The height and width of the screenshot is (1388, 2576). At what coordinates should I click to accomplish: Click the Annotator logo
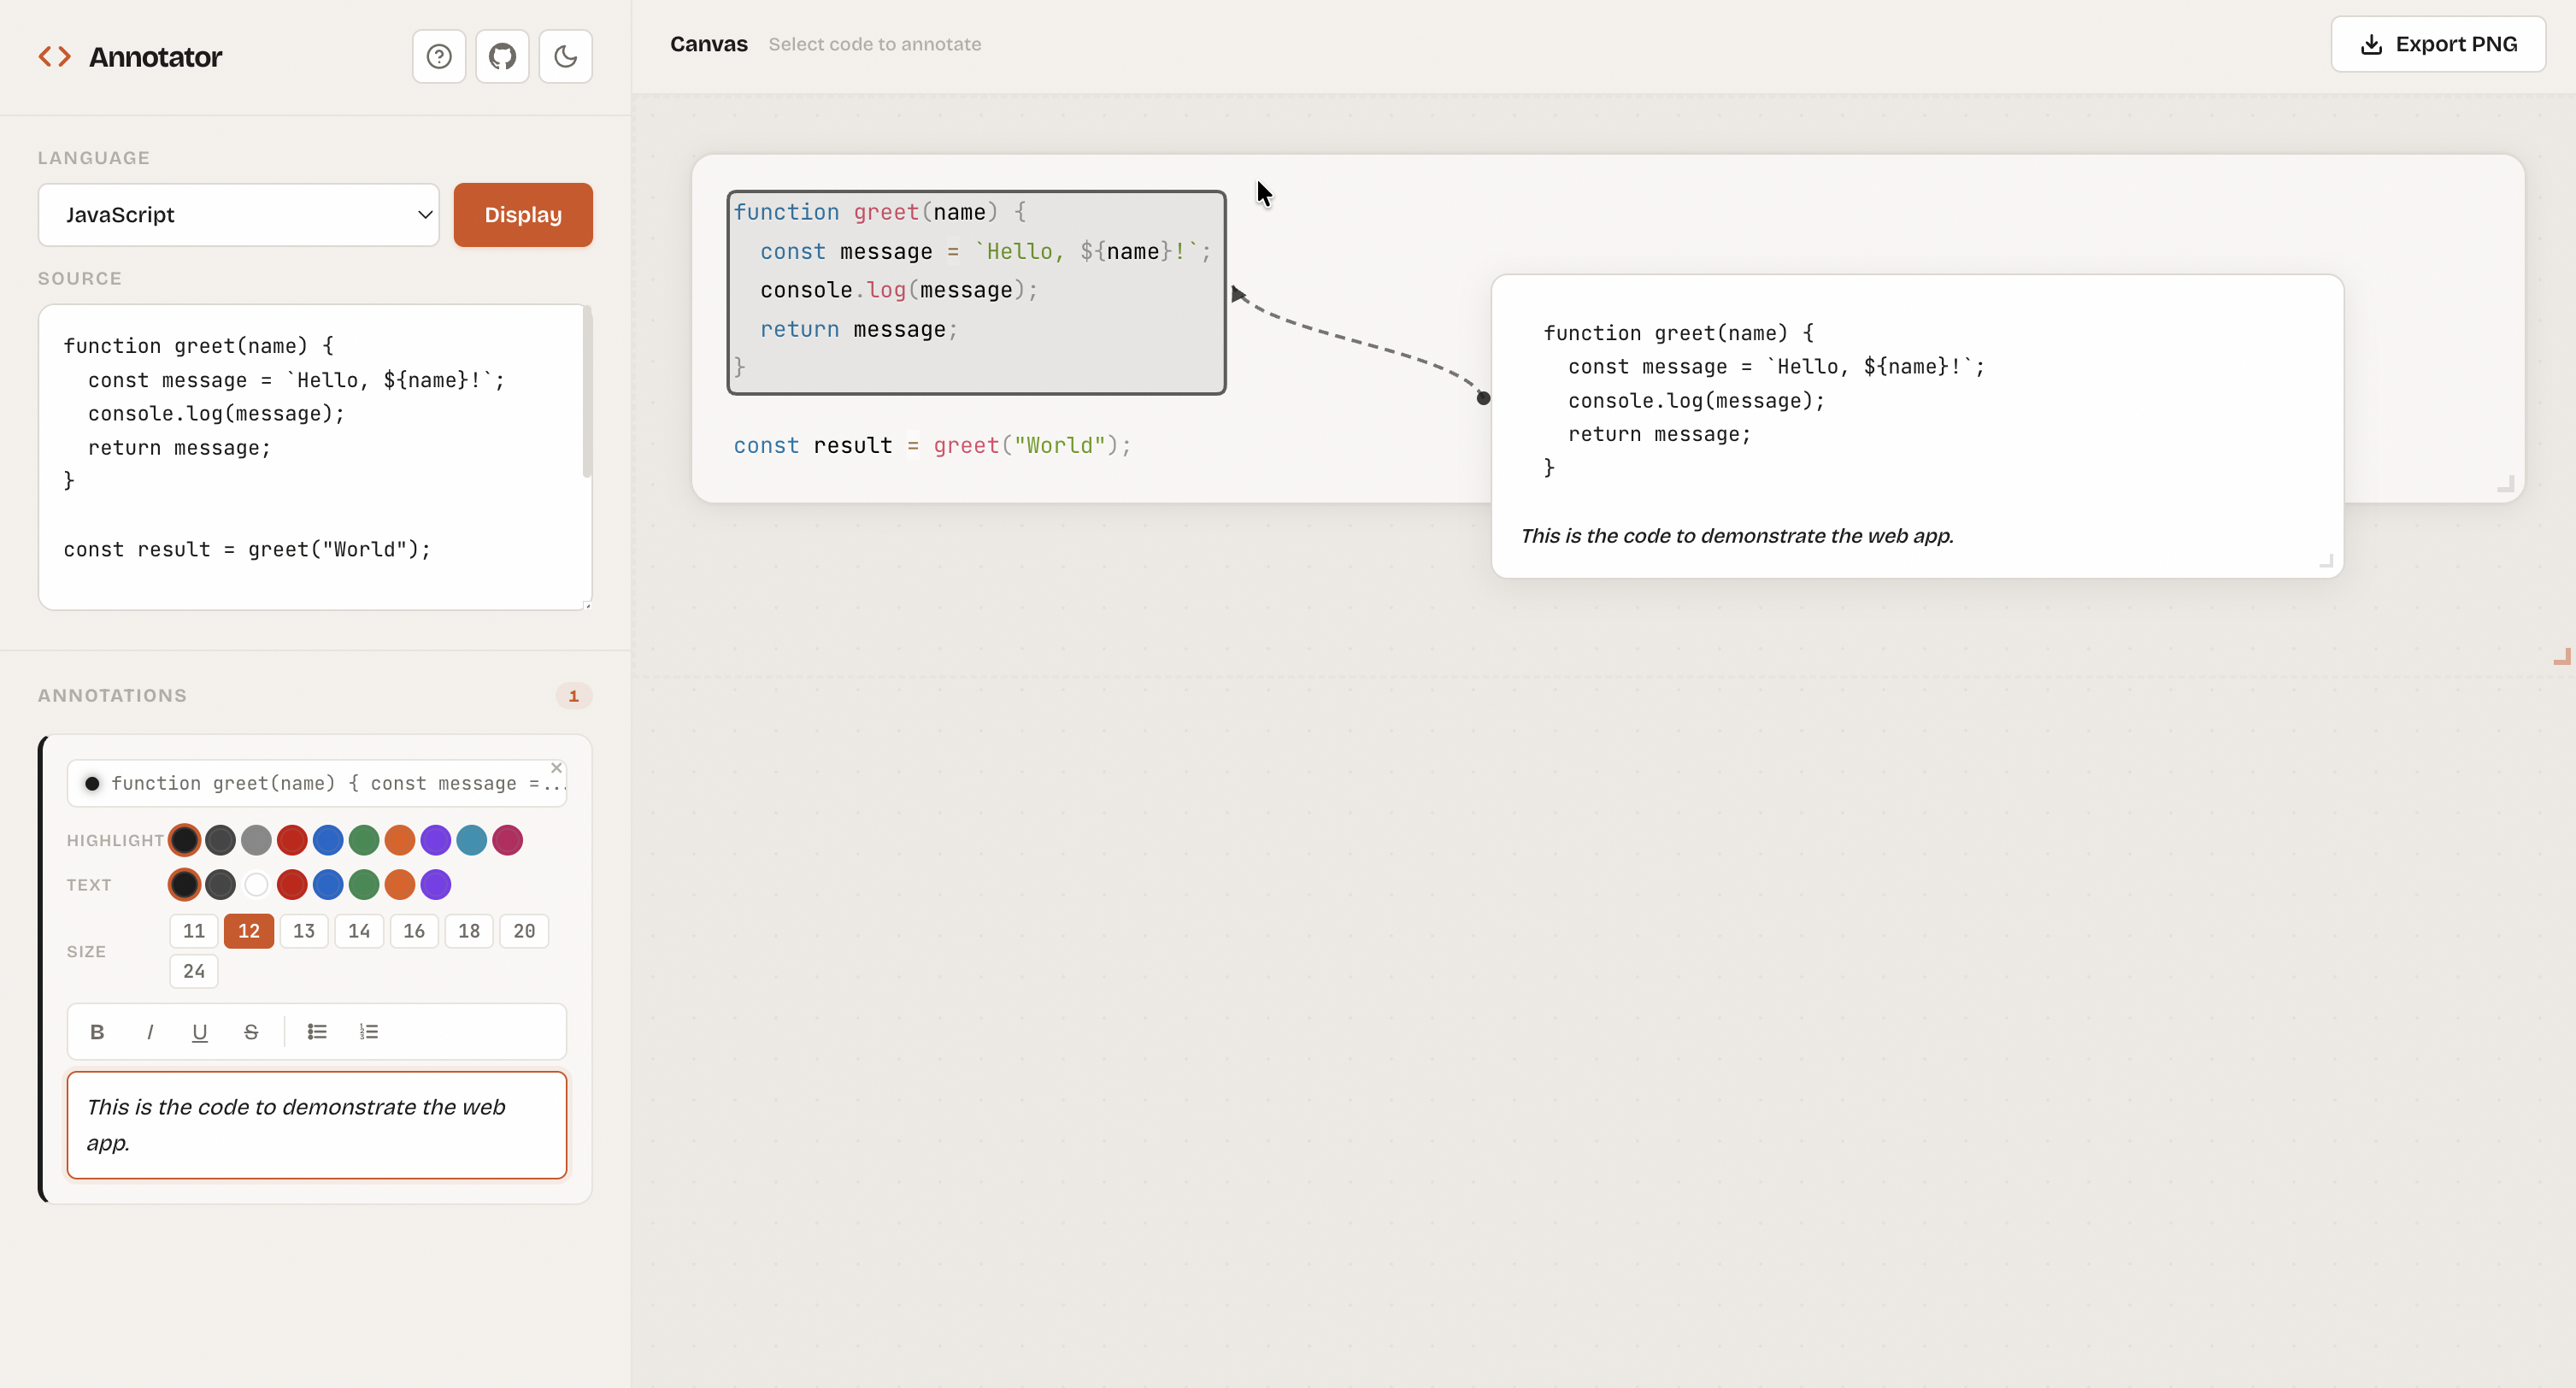coord(130,56)
